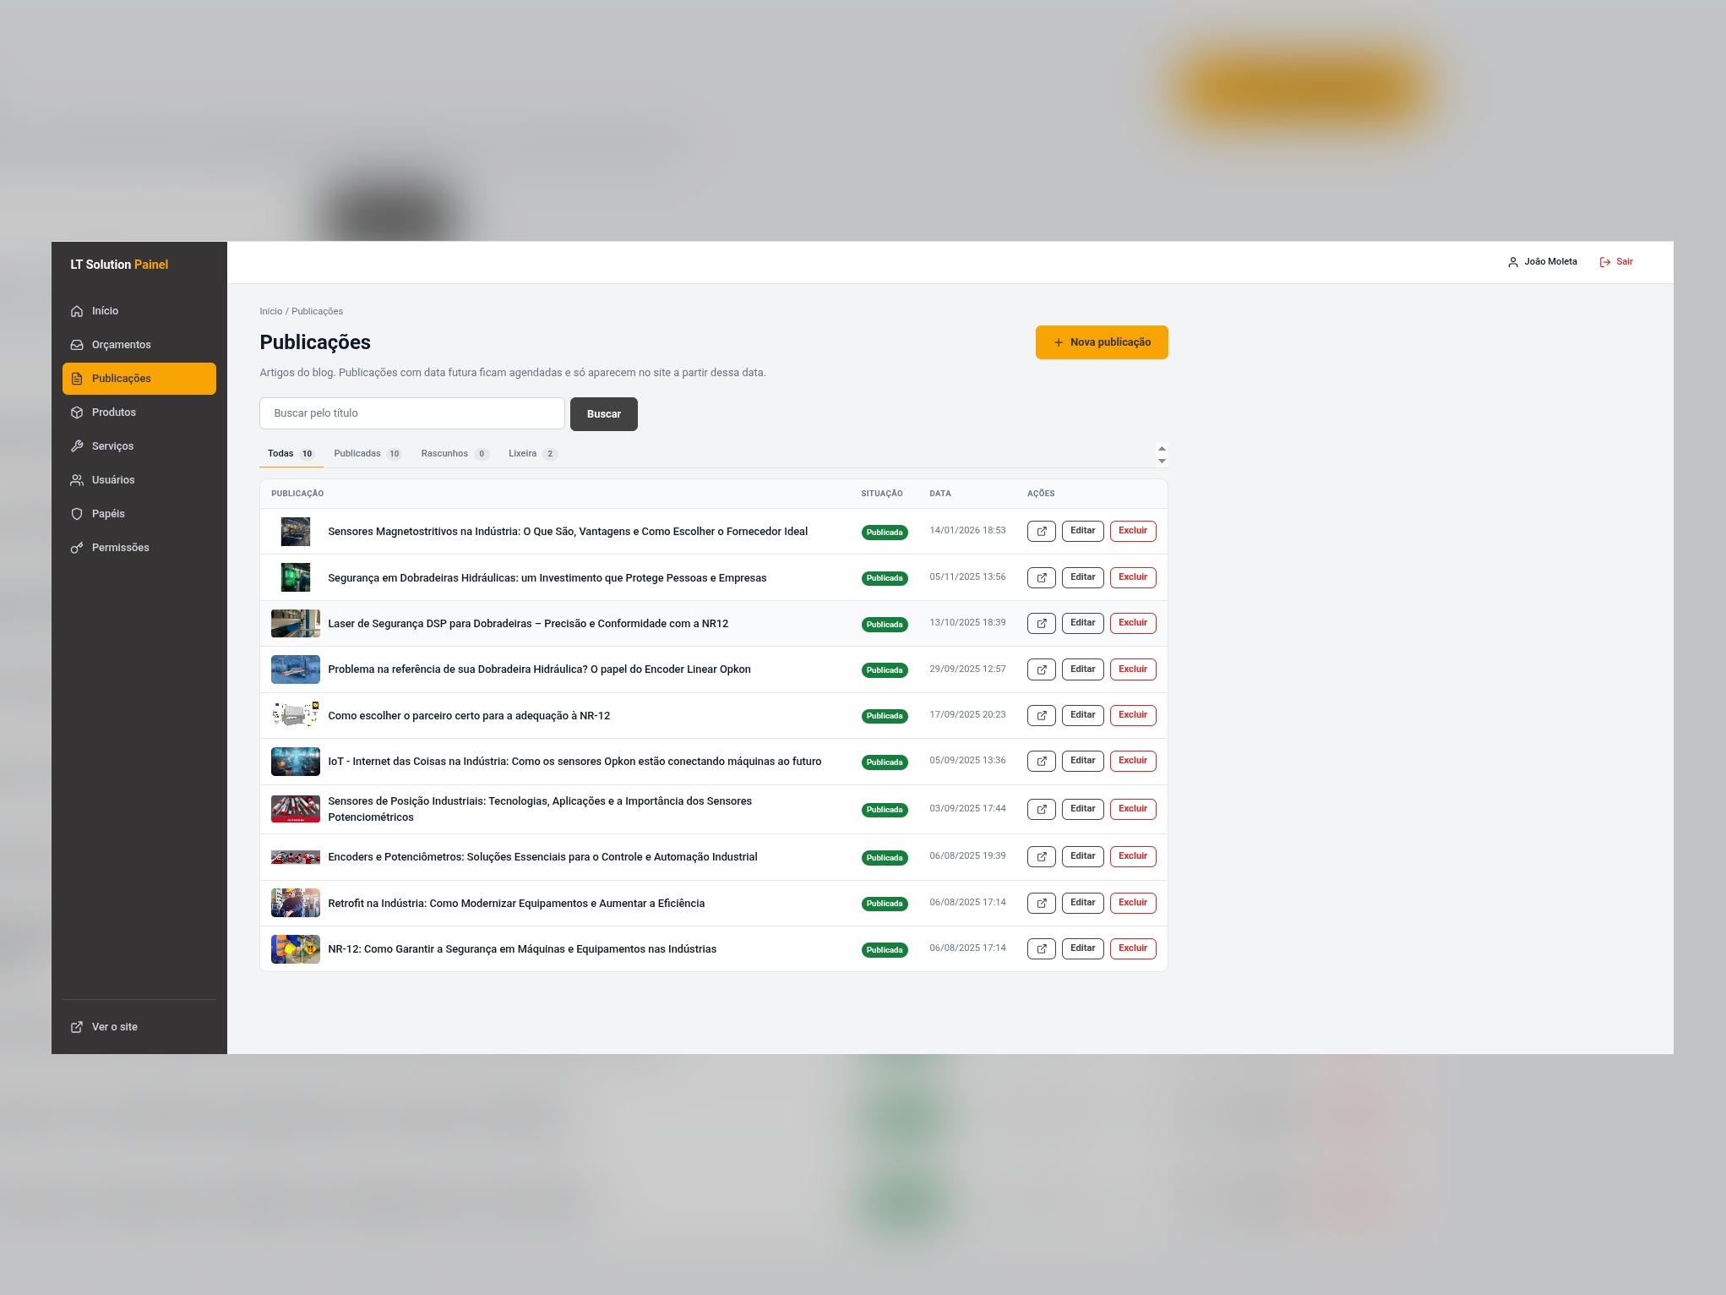This screenshot has width=1726, height=1295.
Task: Switch to the Publicadas tab
Action: click(368, 454)
